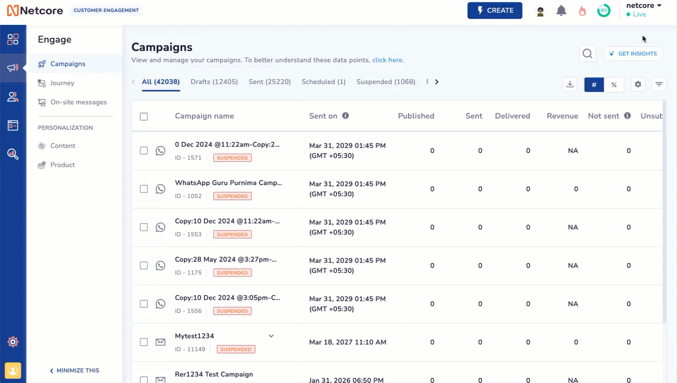Open column settings gear above table
The width and height of the screenshot is (677, 383).
[x=638, y=84]
